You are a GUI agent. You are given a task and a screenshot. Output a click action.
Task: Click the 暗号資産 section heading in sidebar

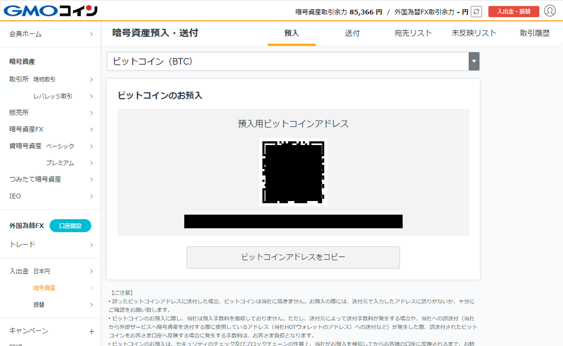[x=22, y=62]
